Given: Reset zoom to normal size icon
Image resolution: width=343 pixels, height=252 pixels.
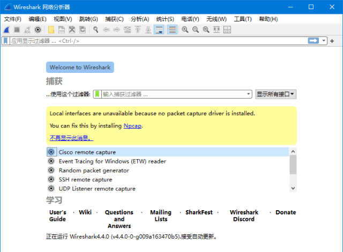Looking at the screenshot, I should point(206,29).
